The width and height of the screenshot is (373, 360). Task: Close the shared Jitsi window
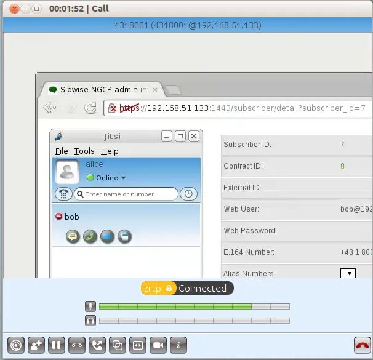pos(194,136)
